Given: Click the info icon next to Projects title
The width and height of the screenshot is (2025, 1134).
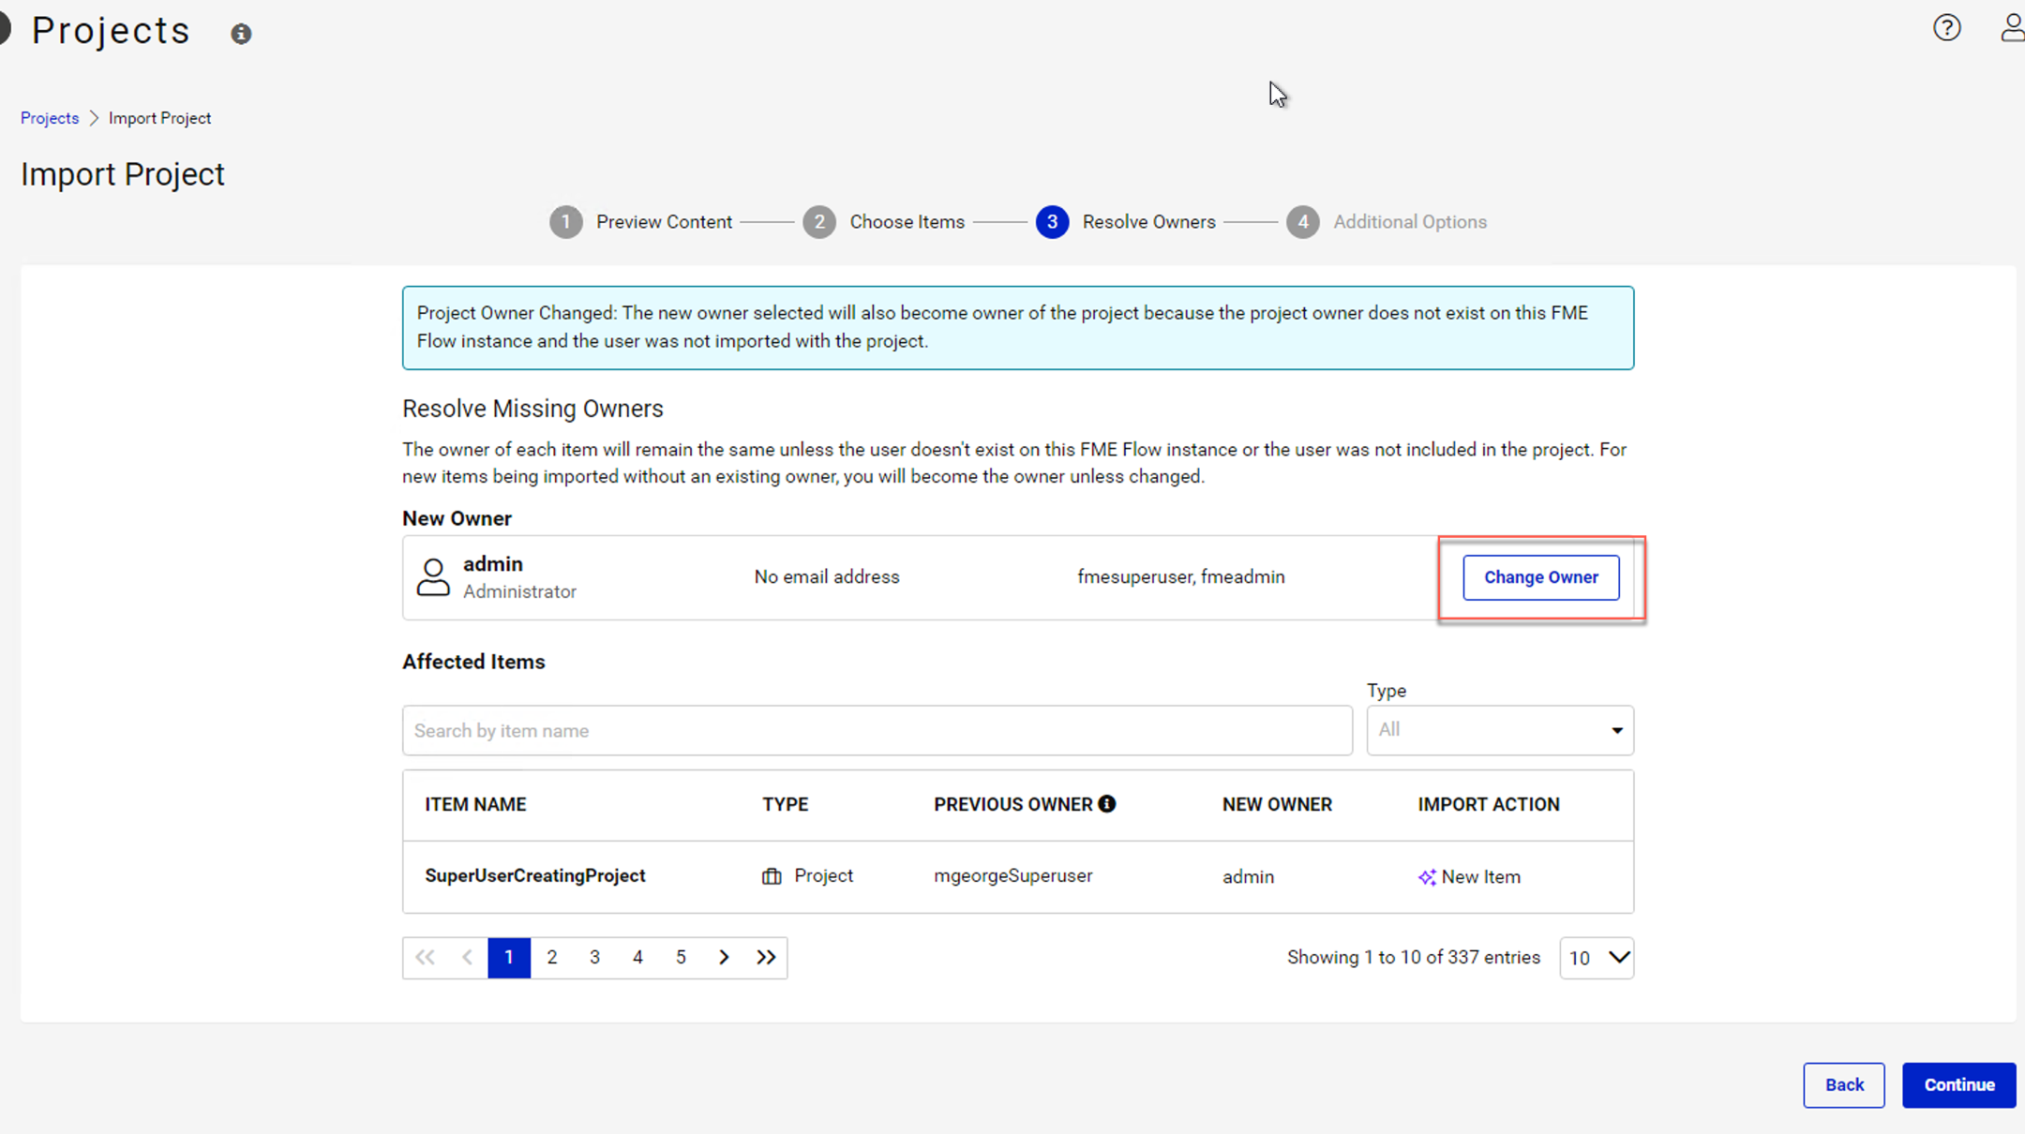Looking at the screenshot, I should [241, 34].
